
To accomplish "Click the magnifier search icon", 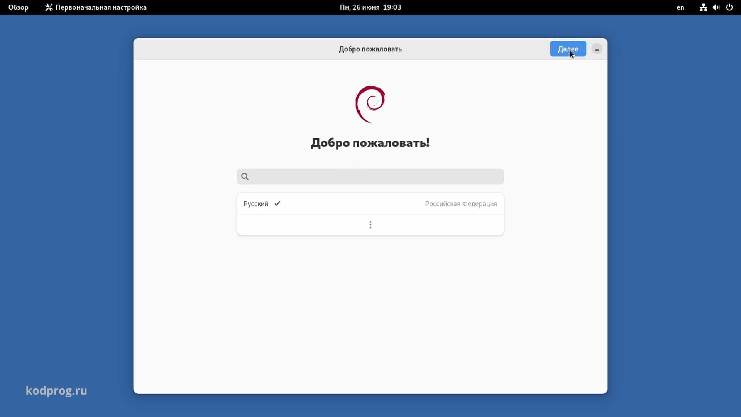I will pyautogui.click(x=245, y=176).
